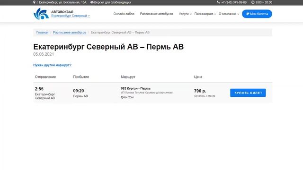Click the eye icon for visually impaired version

pyautogui.click(x=92, y=2)
